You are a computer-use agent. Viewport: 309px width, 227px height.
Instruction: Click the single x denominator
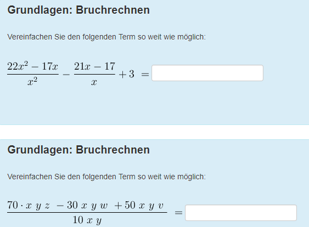(94, 82)
